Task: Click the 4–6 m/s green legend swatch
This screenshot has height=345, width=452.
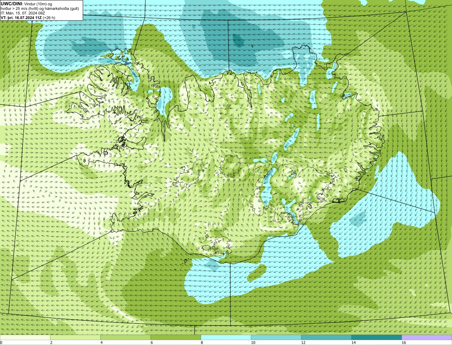Action: [126, 338]
